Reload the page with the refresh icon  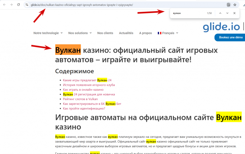tap(19, 5)
